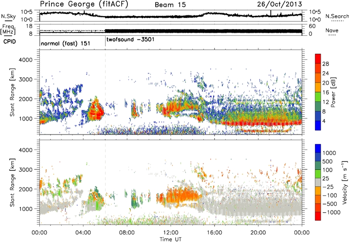The height and width of the screenshot is (242, 349).
Task: Click the 'N.Sky' legend label
Action: tap(8, 16)
